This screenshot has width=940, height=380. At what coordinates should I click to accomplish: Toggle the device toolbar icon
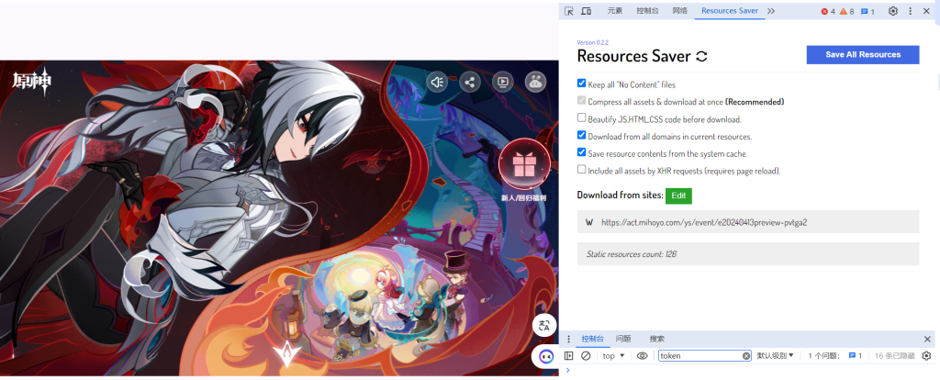pos(587,11)
